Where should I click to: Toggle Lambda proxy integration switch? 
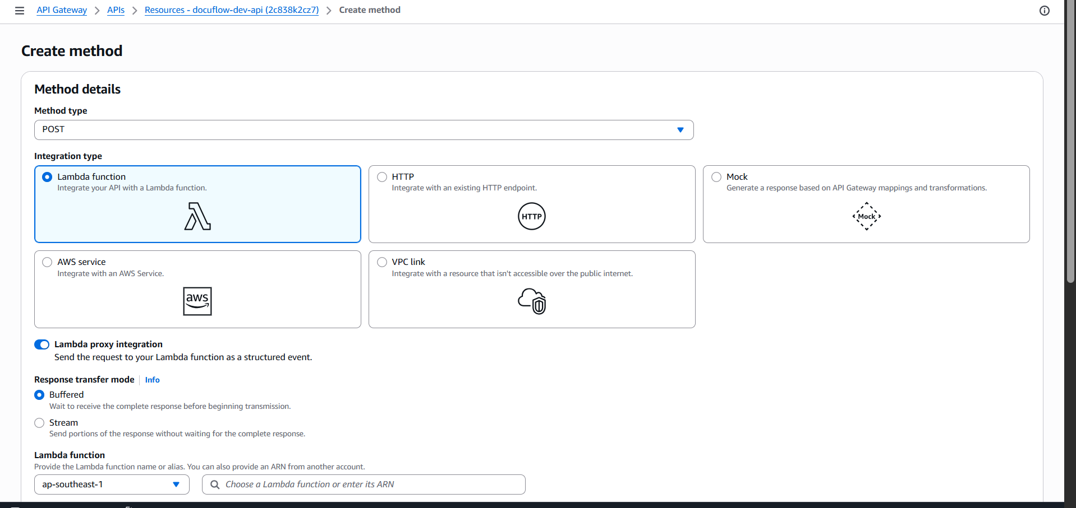42,344
